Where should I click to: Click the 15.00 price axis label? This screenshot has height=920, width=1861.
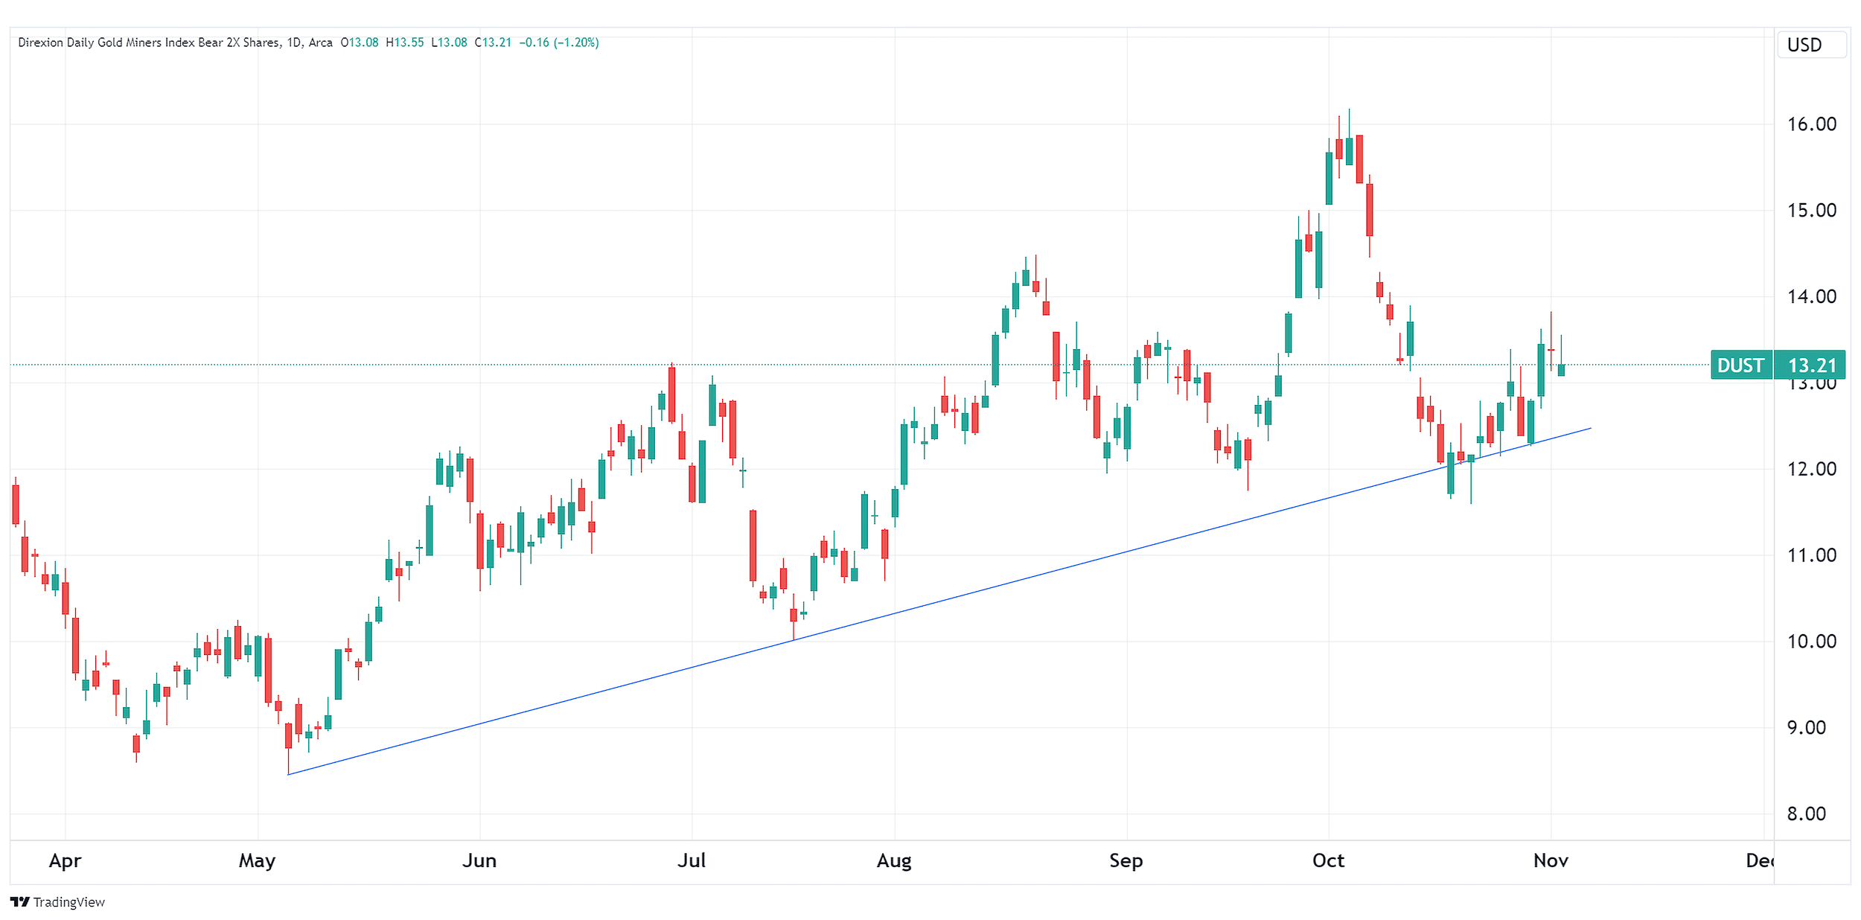pyautogui.click(x=1811, y=211)
